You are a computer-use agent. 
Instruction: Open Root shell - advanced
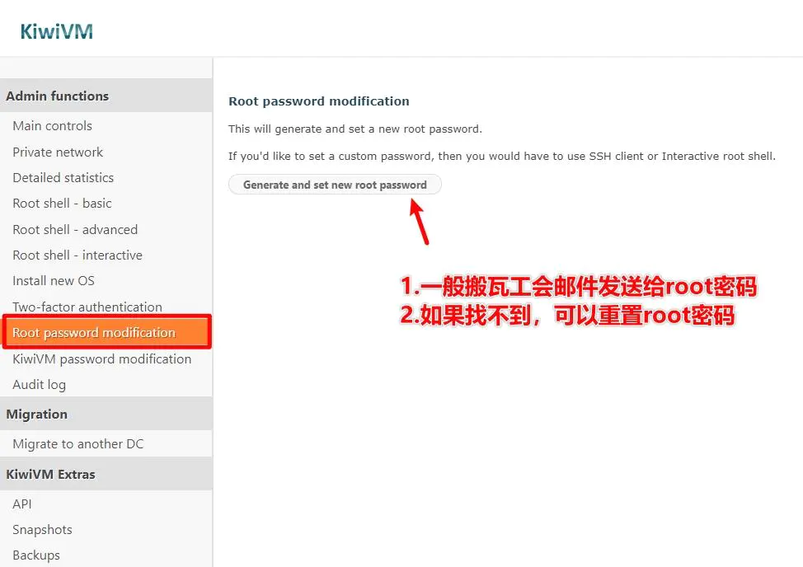point(75,229)
